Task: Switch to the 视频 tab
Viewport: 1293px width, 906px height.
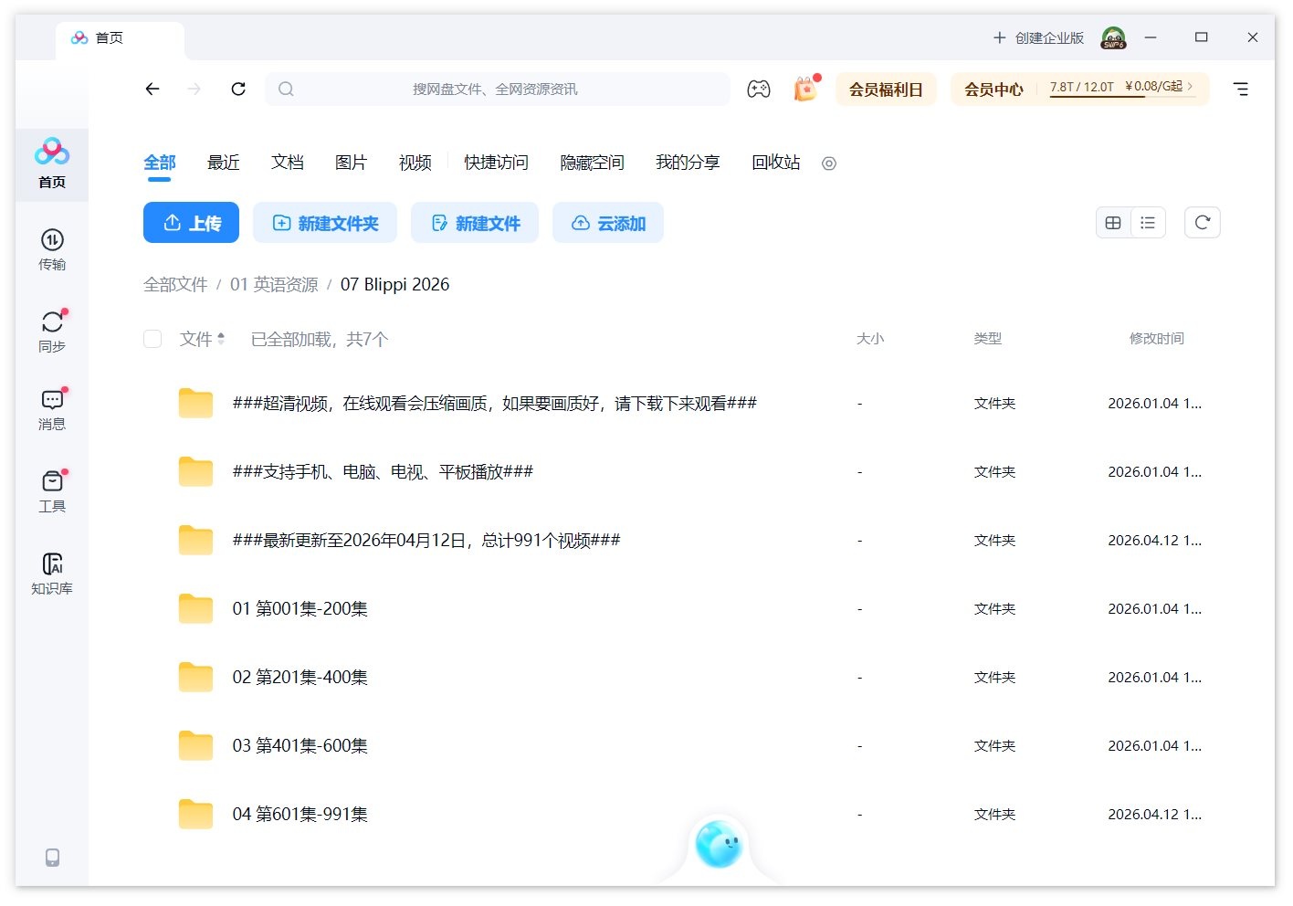Action: click(x=415, y=163)
